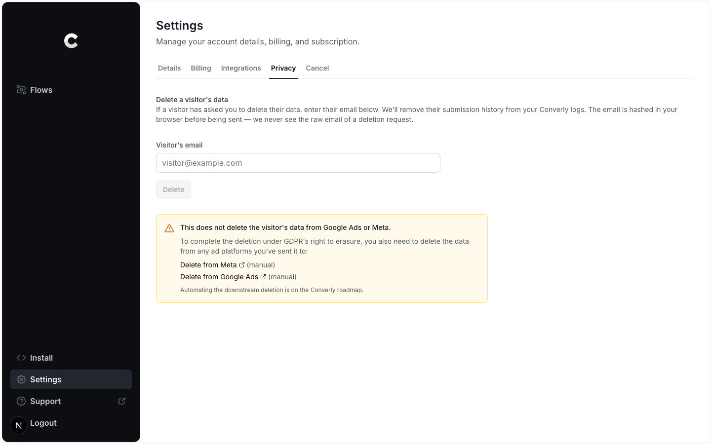This screenshot has height=444, width=711.
Task: Click the external link icon after Meta
Action: pos(242,265)
